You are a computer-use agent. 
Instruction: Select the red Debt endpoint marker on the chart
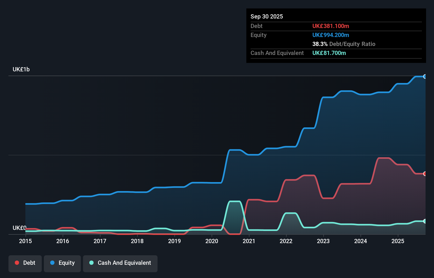424,174
